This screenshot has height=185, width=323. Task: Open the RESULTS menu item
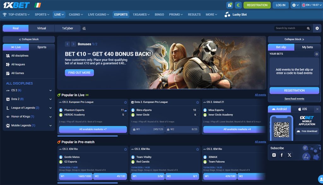pos(194,14)
